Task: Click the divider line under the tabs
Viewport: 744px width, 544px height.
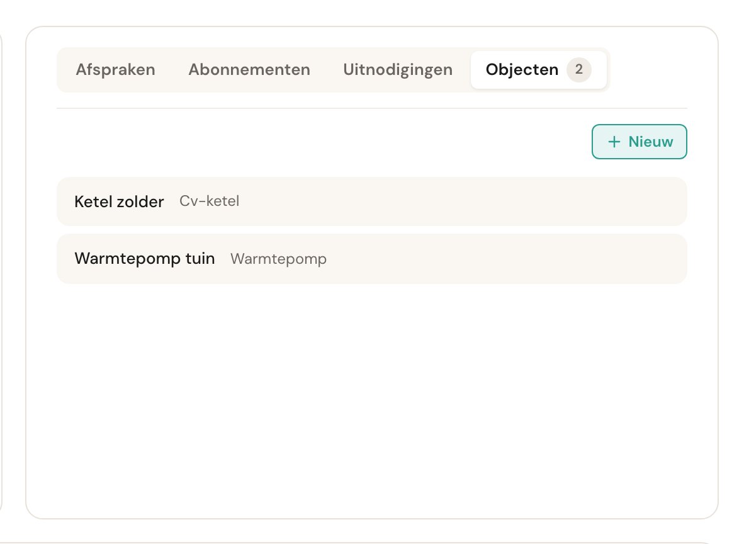Action: pyautogui.click(x=371, y=108)
